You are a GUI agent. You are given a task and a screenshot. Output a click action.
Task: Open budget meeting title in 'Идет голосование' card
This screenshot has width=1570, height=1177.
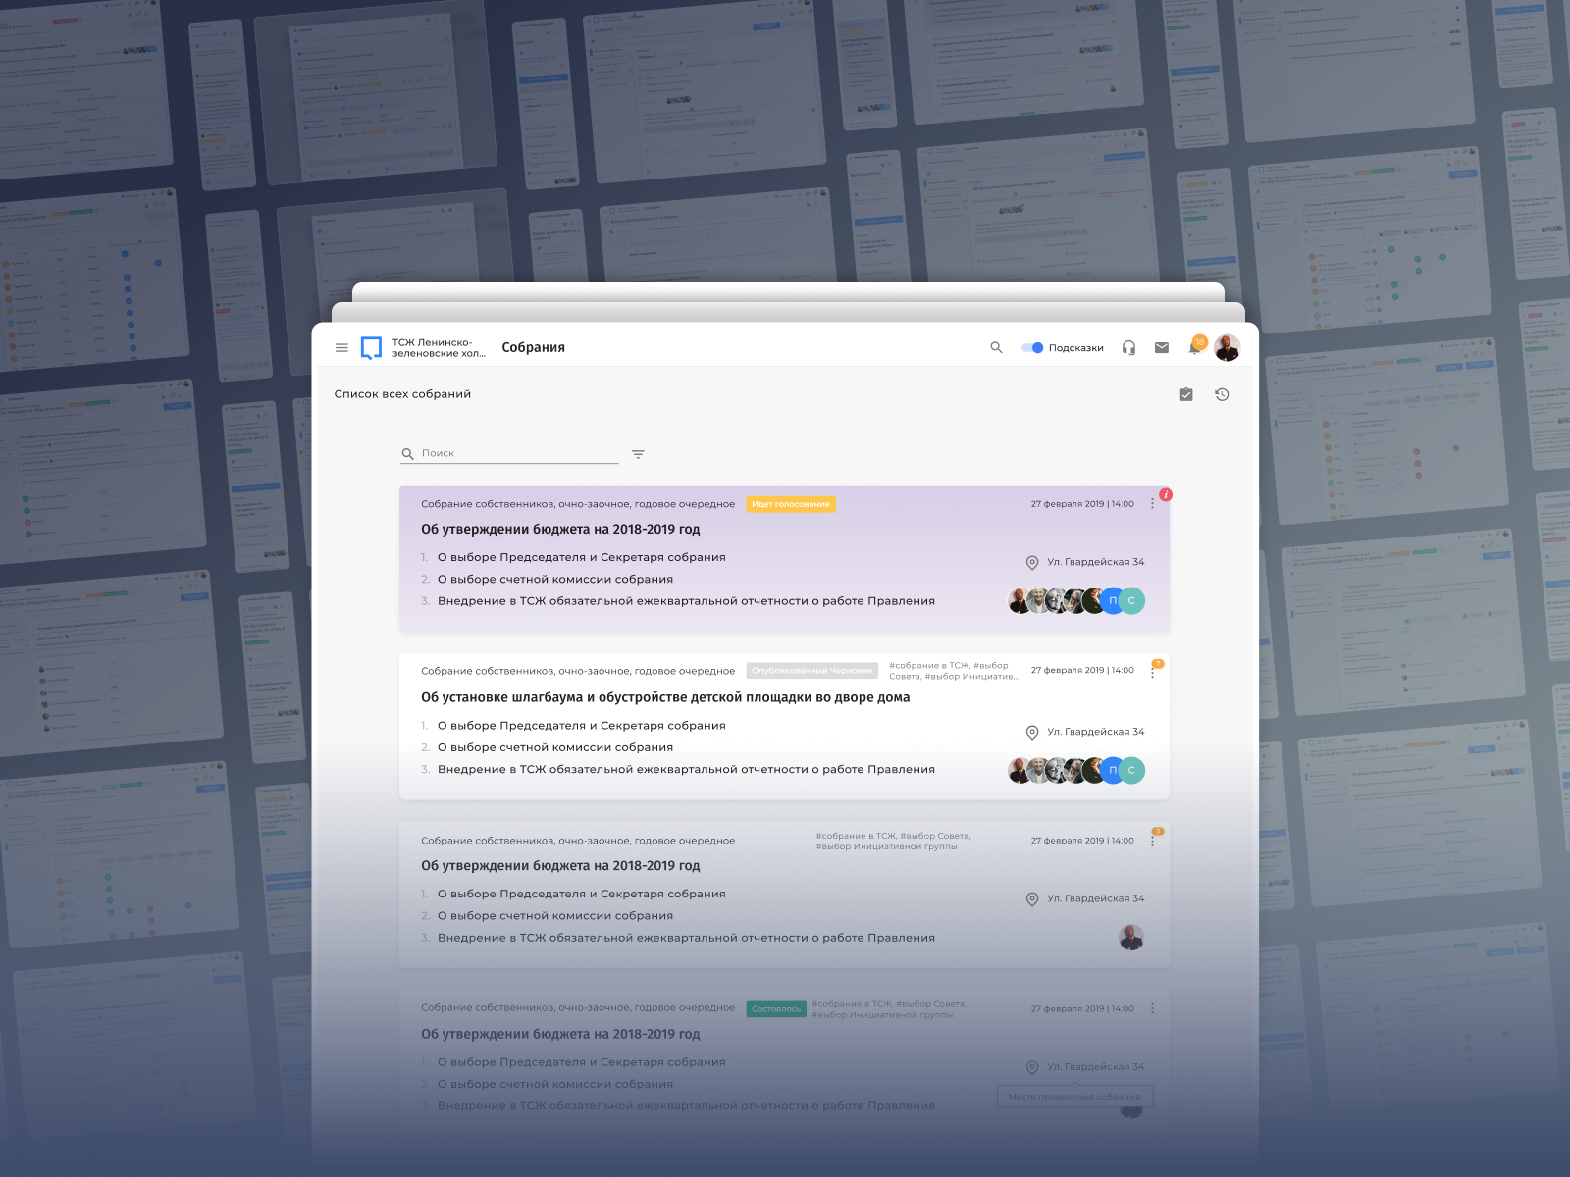pyautogui.click(x=560, y=529)
